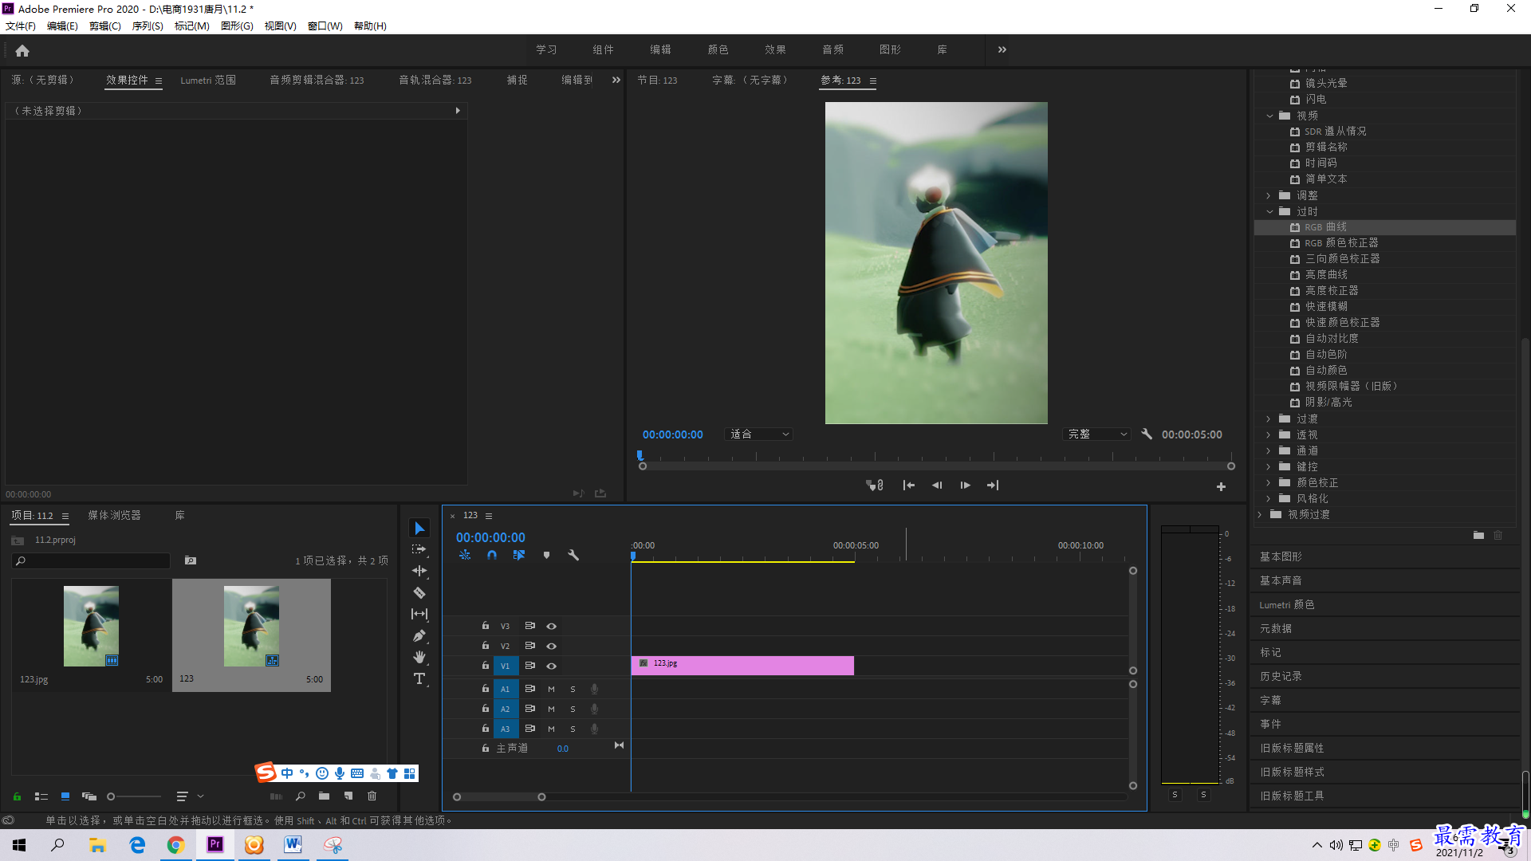Open Premiere Pro from the taskbar
Screen dimensions: 1531x861
215,845
